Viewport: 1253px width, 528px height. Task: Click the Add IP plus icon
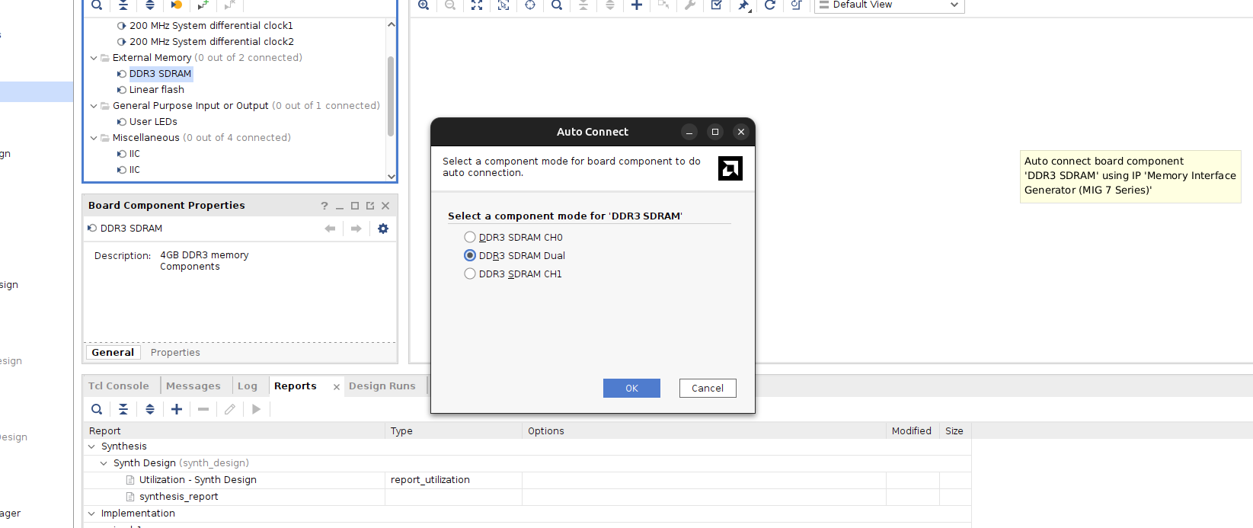(x=637, y=5)
